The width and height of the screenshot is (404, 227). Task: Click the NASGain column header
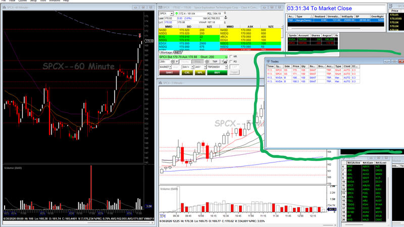(x=368, y=163)
